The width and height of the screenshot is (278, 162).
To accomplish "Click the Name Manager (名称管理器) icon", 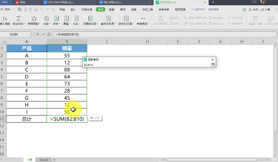I will 161,18.
